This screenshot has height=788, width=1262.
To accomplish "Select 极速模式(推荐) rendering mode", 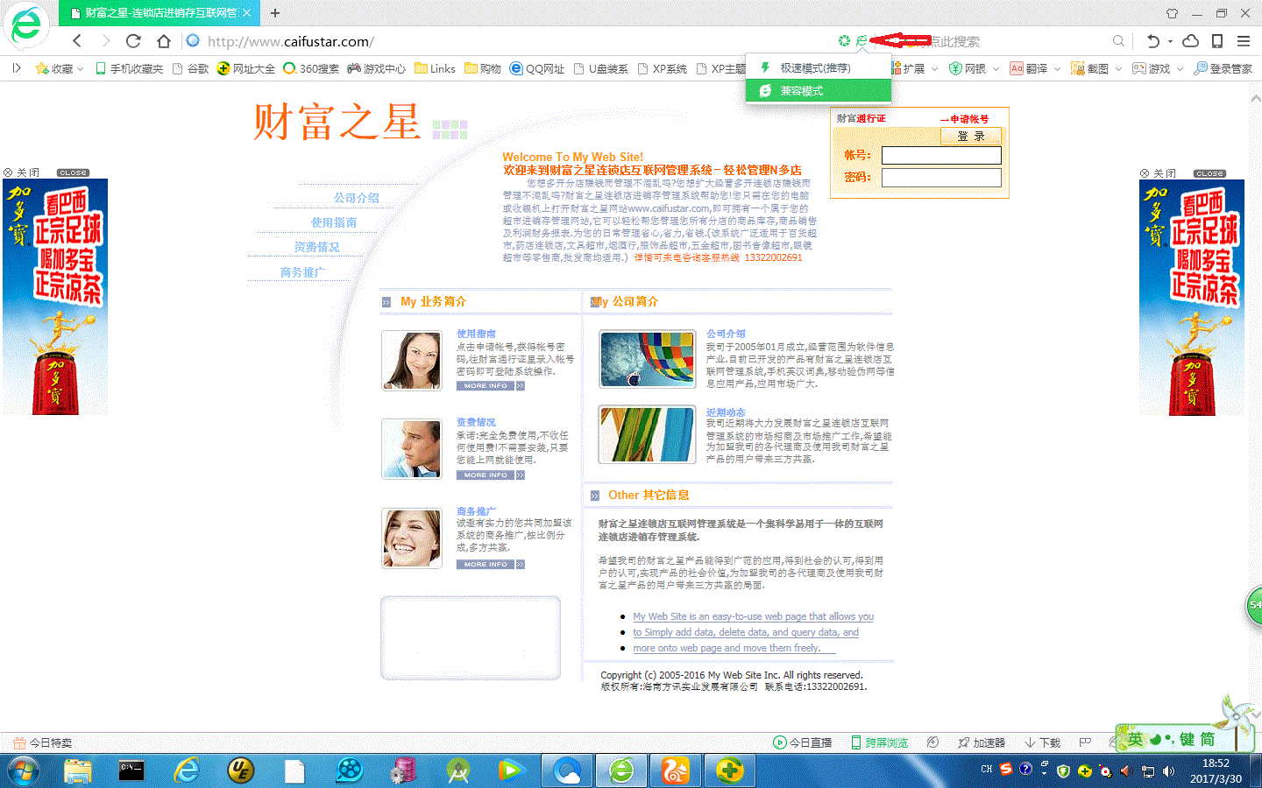I will [815, 68].
